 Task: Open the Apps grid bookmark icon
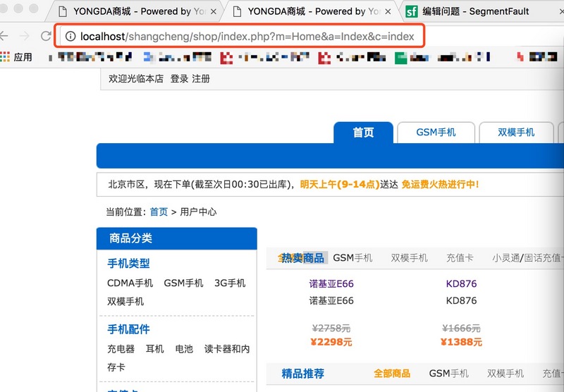click(5, 56)
